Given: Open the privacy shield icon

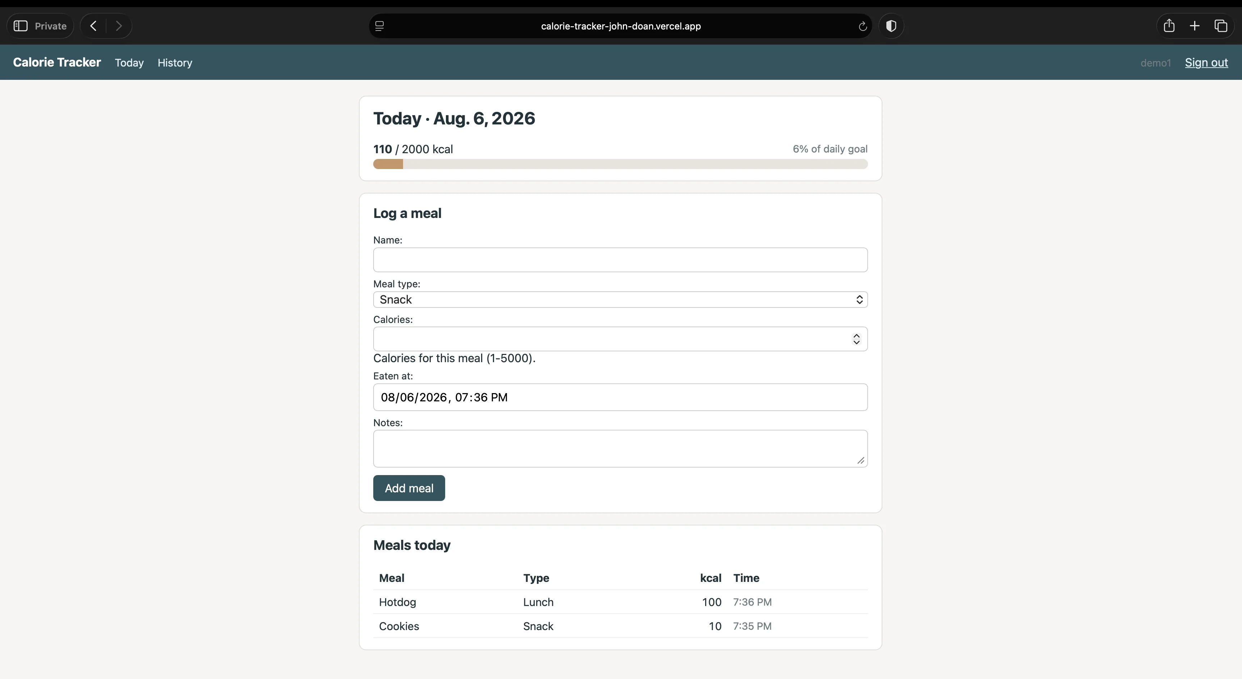Looking at the screenshot, I should [x=891, y=26].
